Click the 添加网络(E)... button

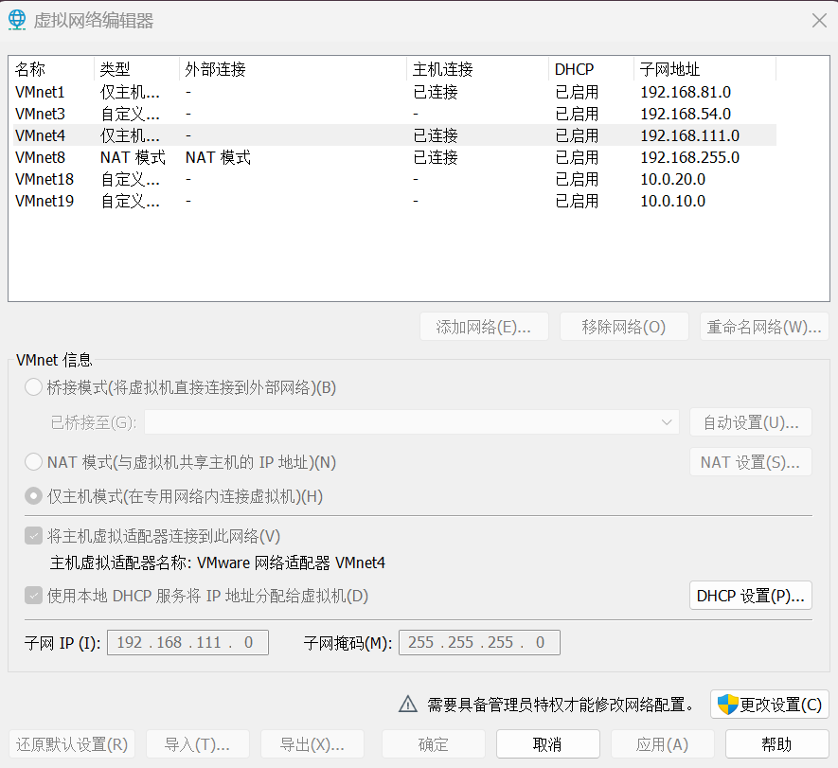484,327
